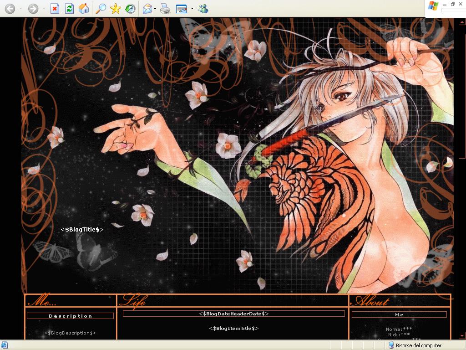Click the Mail envelope icon
This screenshot has height=350, width=466.
147,9
